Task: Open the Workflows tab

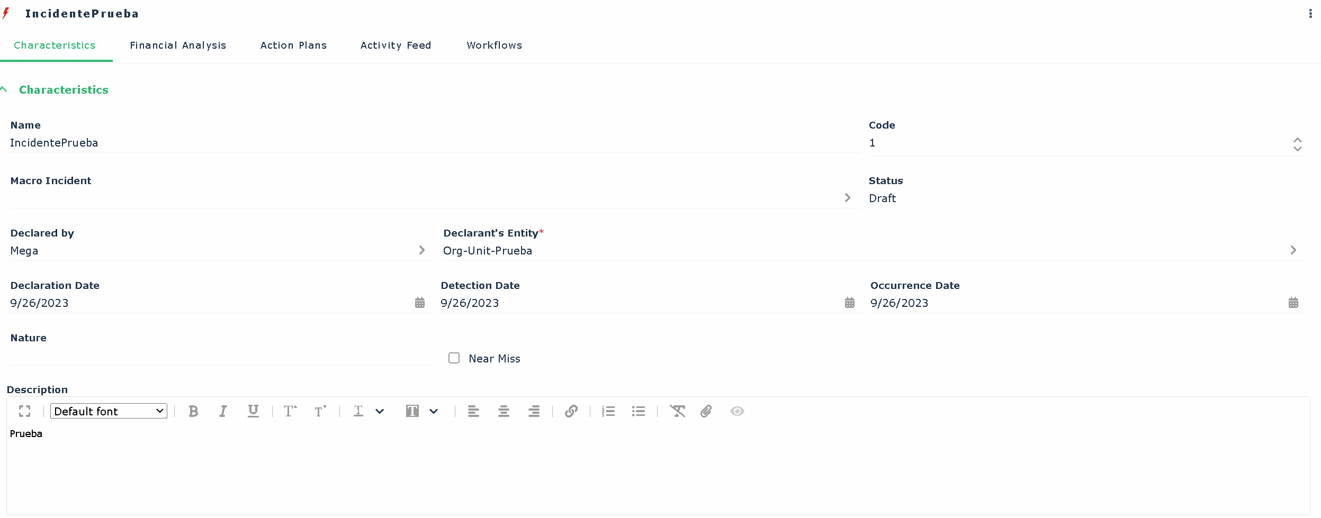Action: [x=495, y=46]
